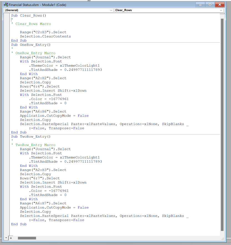Click the line Range("C2:H3").Select

coord(43,32)
